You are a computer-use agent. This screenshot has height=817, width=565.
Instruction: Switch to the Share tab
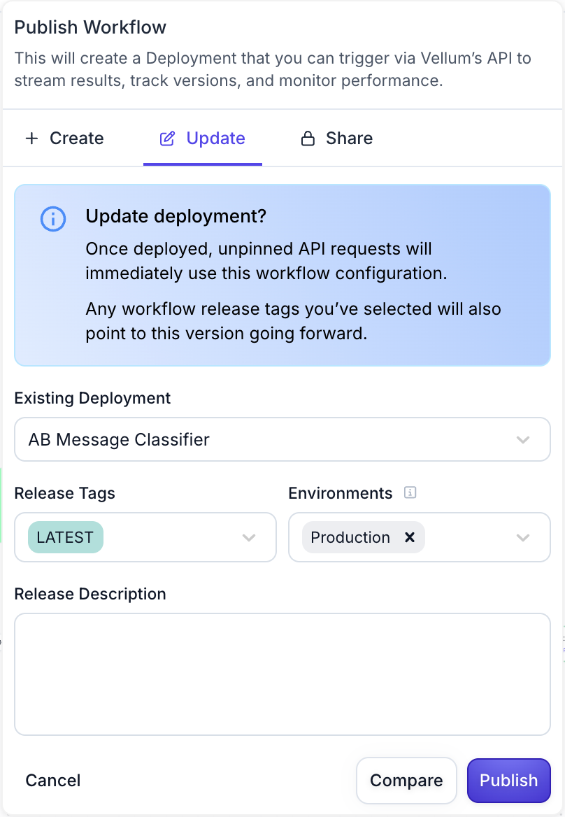(336, 138)
